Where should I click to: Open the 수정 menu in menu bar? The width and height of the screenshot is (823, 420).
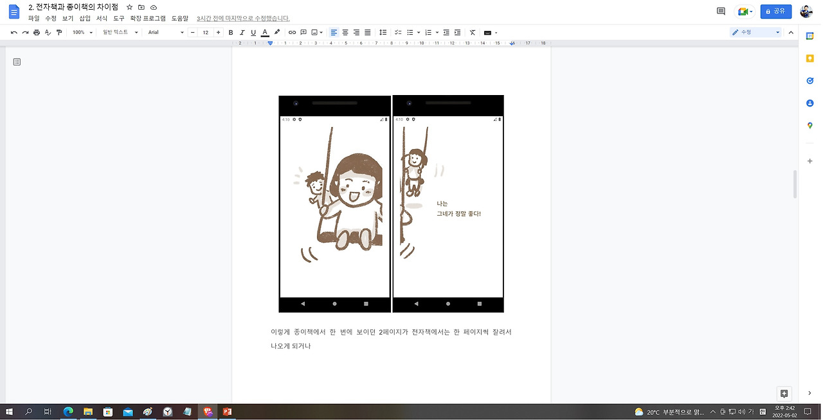click(x=51, y=19)
